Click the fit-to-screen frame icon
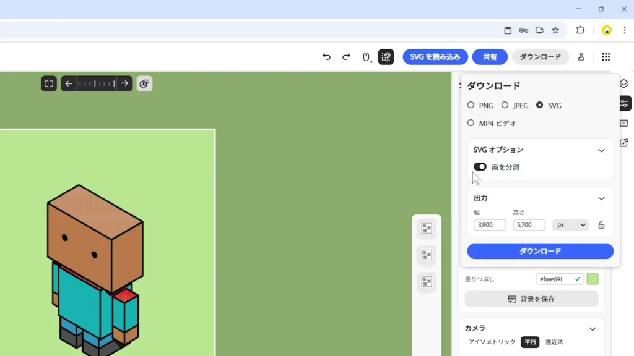The width and height of the screenshot is (634, 356). coord(49,83)
